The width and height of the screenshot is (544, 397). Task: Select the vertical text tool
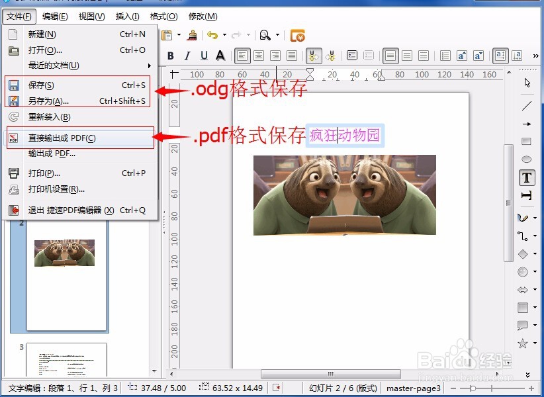pyautogui.click(x=526, y=195)
